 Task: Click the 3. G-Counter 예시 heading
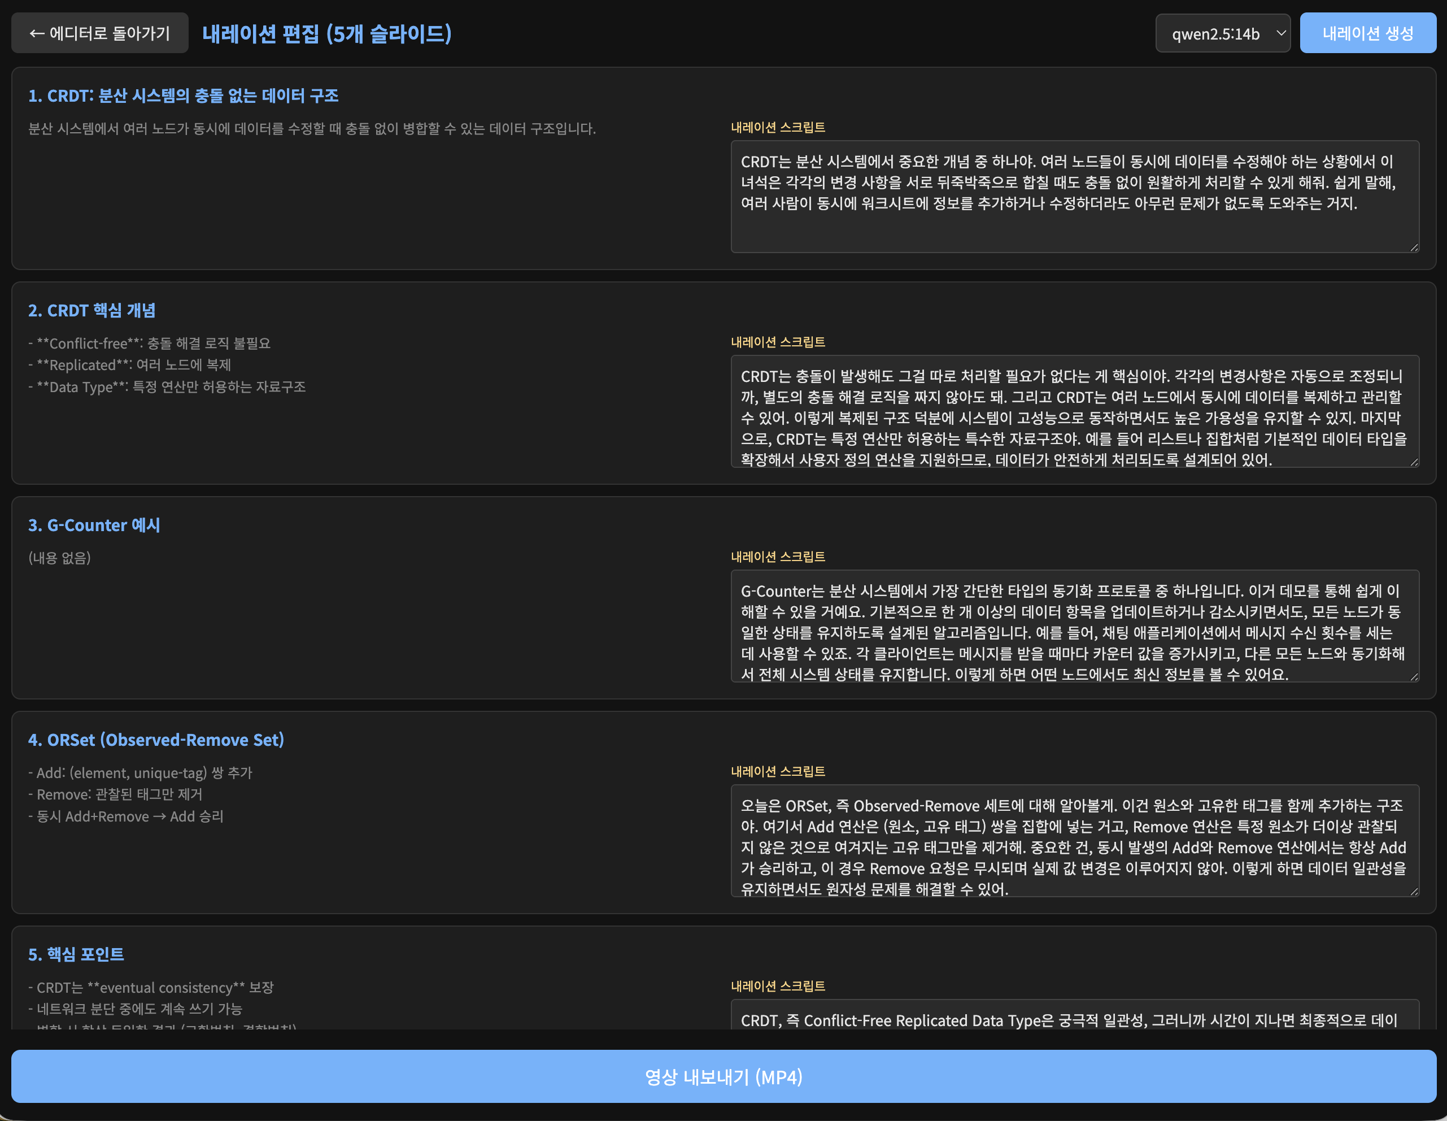93,525
